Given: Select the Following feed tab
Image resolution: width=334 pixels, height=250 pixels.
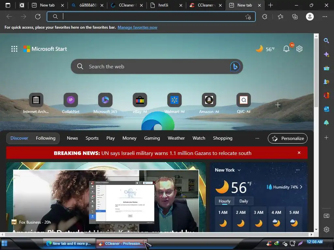Looking at the screenshot, I should [46, 138].
